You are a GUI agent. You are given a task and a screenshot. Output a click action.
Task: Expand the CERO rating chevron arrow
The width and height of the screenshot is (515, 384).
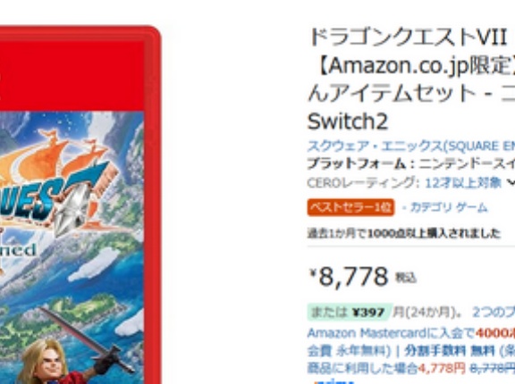click(511, 183)
